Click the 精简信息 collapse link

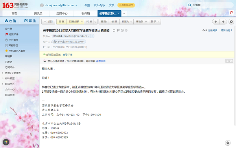(227, 30)
